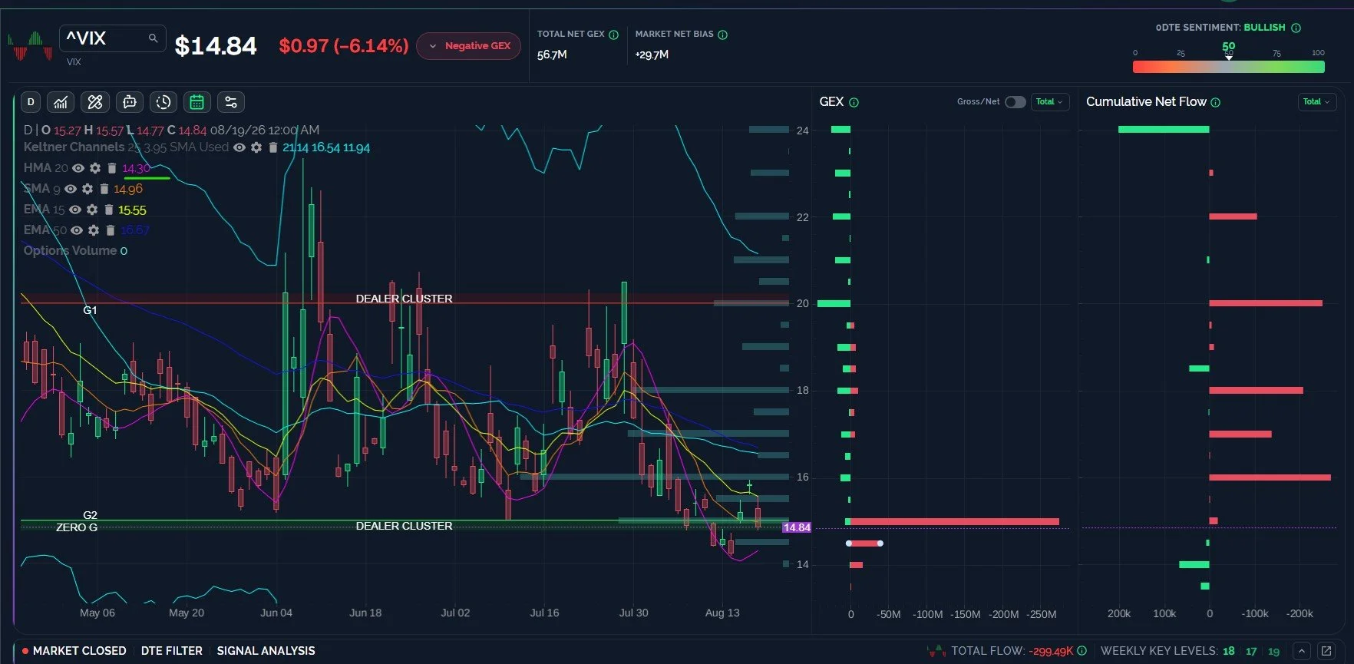This screenshot has width=1354, height=664.
Task: Click the dashed clock history icon
Action: 163,102
